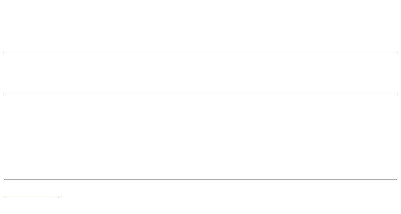Click empty section between first and second dividers
The width and height of the screenshot is (401, 214).
[200, 73]
